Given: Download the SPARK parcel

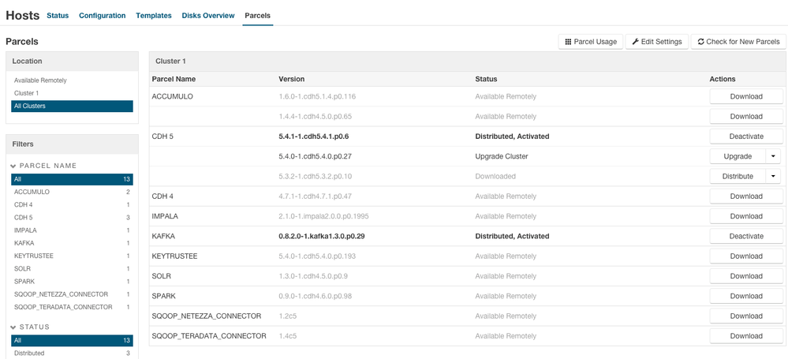Looking at the screenshot, I should point(746,296).
